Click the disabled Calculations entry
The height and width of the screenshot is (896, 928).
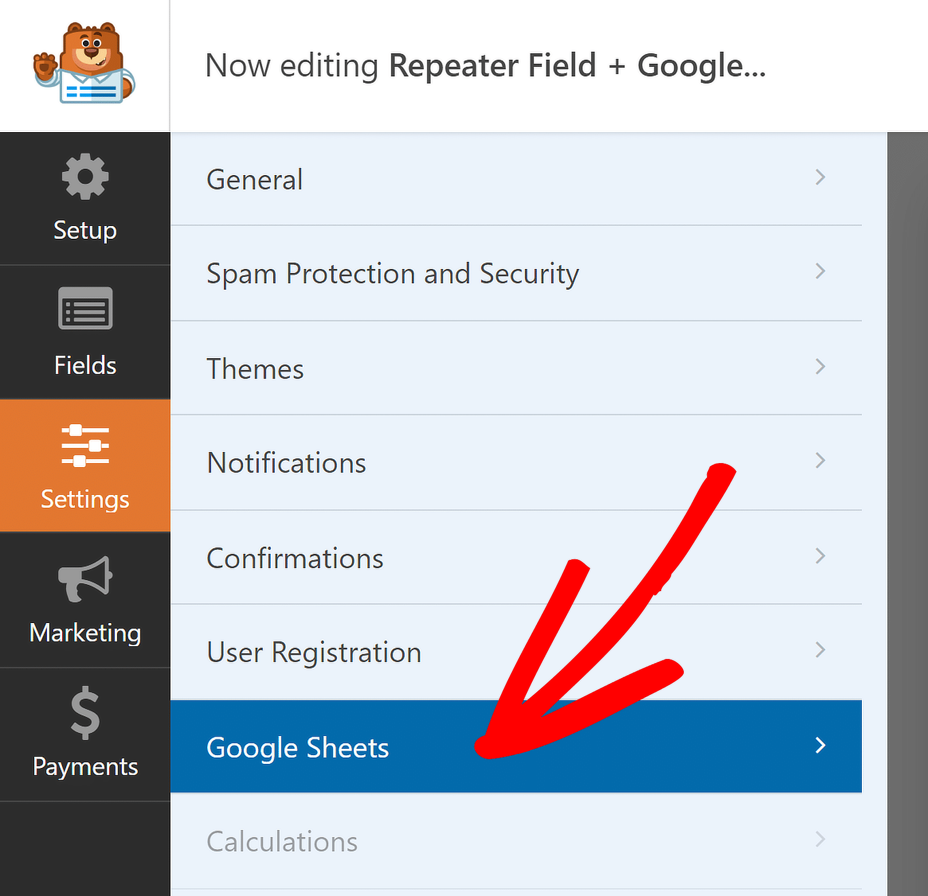pyautogui.click(x=282, y=842)
